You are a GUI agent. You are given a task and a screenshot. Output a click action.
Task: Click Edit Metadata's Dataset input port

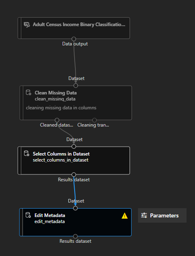click(x=75, y=208)
